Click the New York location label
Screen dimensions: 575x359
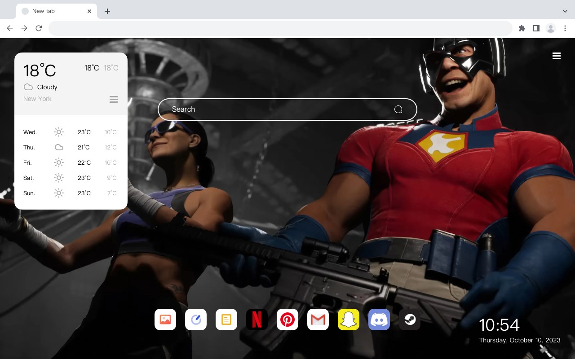click(37, 99)
